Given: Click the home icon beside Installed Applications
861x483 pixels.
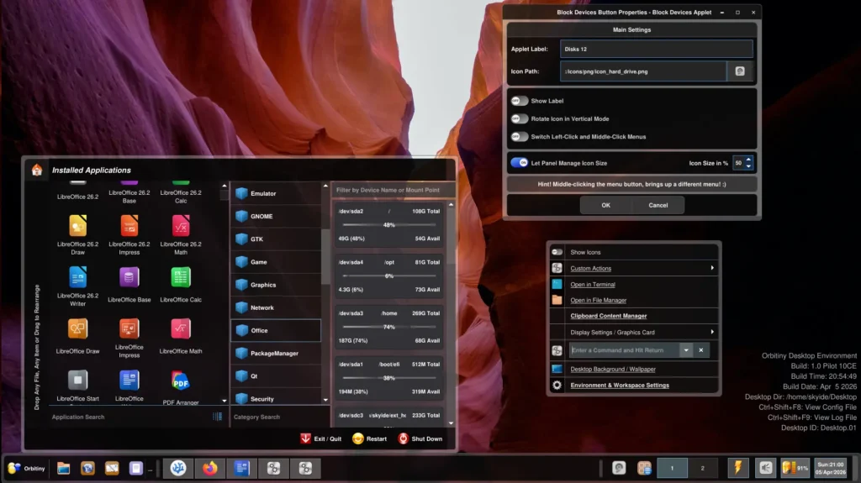Looking at the screenshot, I should click(x=37, y=170).
